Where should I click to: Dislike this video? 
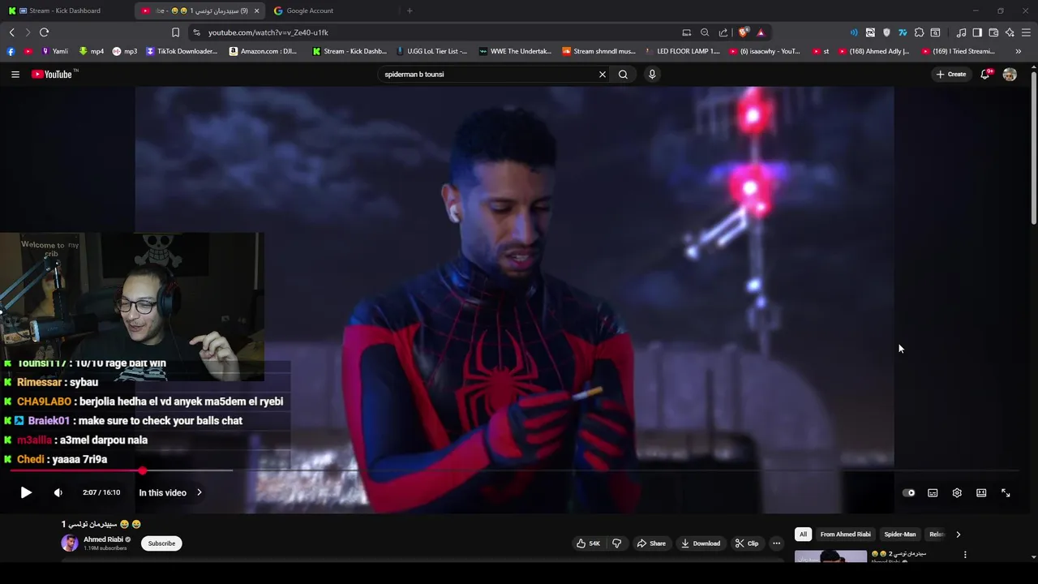(x=616, y=543)
